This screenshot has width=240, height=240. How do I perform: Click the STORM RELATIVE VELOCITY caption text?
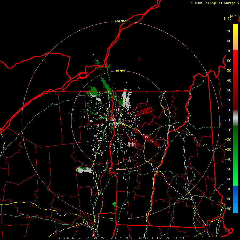pyautogui.click(x=85, y=238)
